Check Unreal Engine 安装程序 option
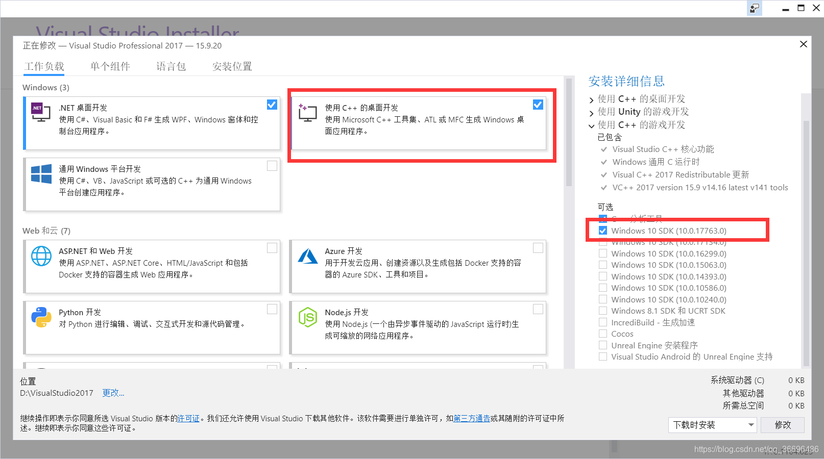This screenshot has height=459, width=824. coord(603,345)
